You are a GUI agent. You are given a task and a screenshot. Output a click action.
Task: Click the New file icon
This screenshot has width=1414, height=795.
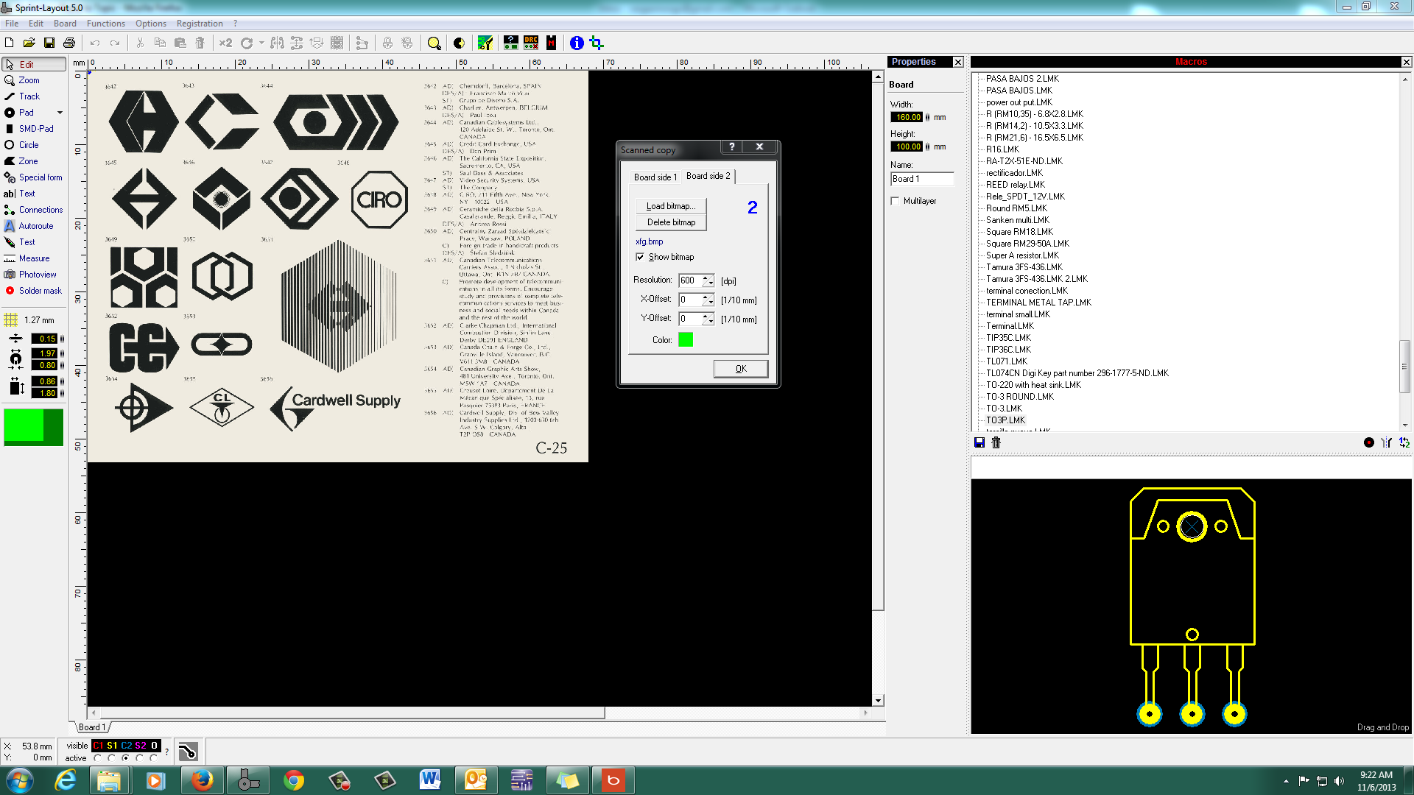pos(10,43)
